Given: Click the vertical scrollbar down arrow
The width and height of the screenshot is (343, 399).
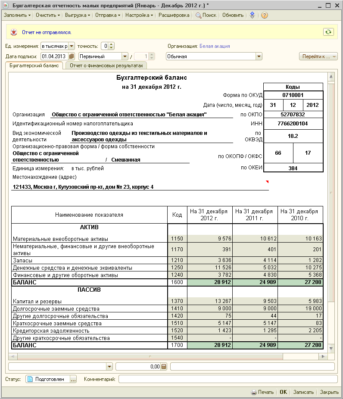Looking at the screenshot, I should 331,348.
